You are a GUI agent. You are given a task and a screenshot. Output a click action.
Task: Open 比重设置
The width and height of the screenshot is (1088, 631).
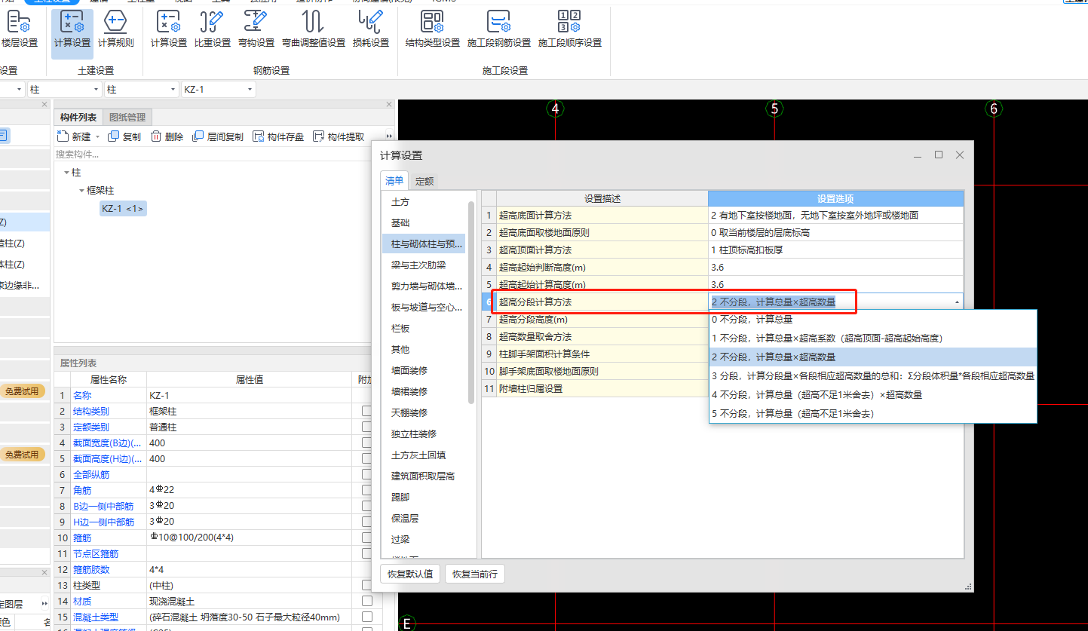(213, 30)
